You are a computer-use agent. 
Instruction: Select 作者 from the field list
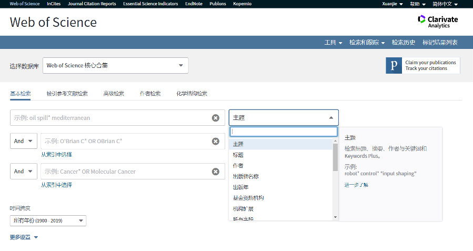tap(238, 166)
